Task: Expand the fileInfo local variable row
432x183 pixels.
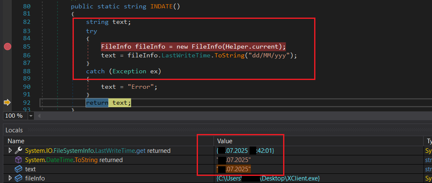Action: click(10, 178)
